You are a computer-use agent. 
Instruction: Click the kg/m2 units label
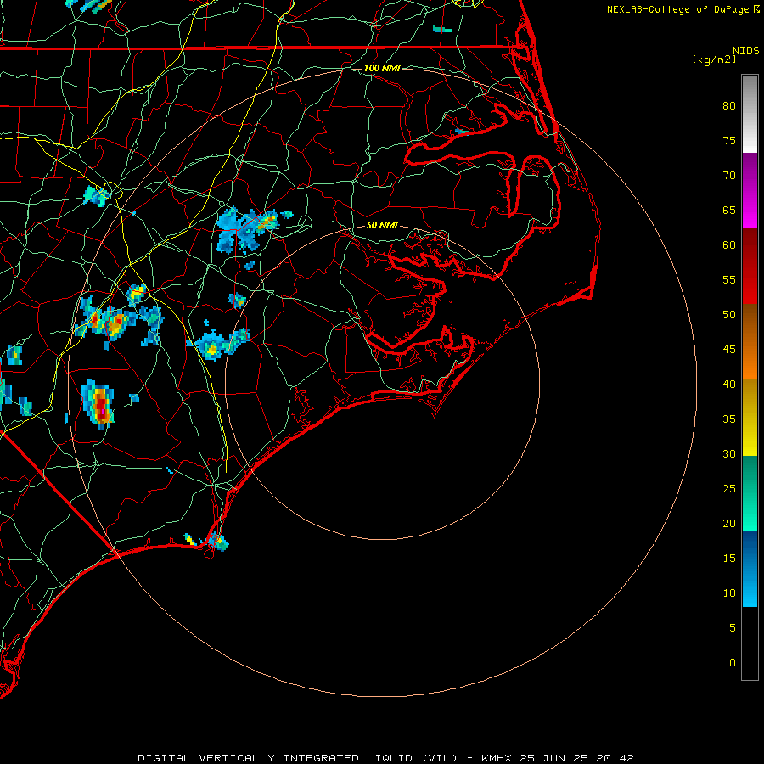pyautogui.click(x=714, y=59)
